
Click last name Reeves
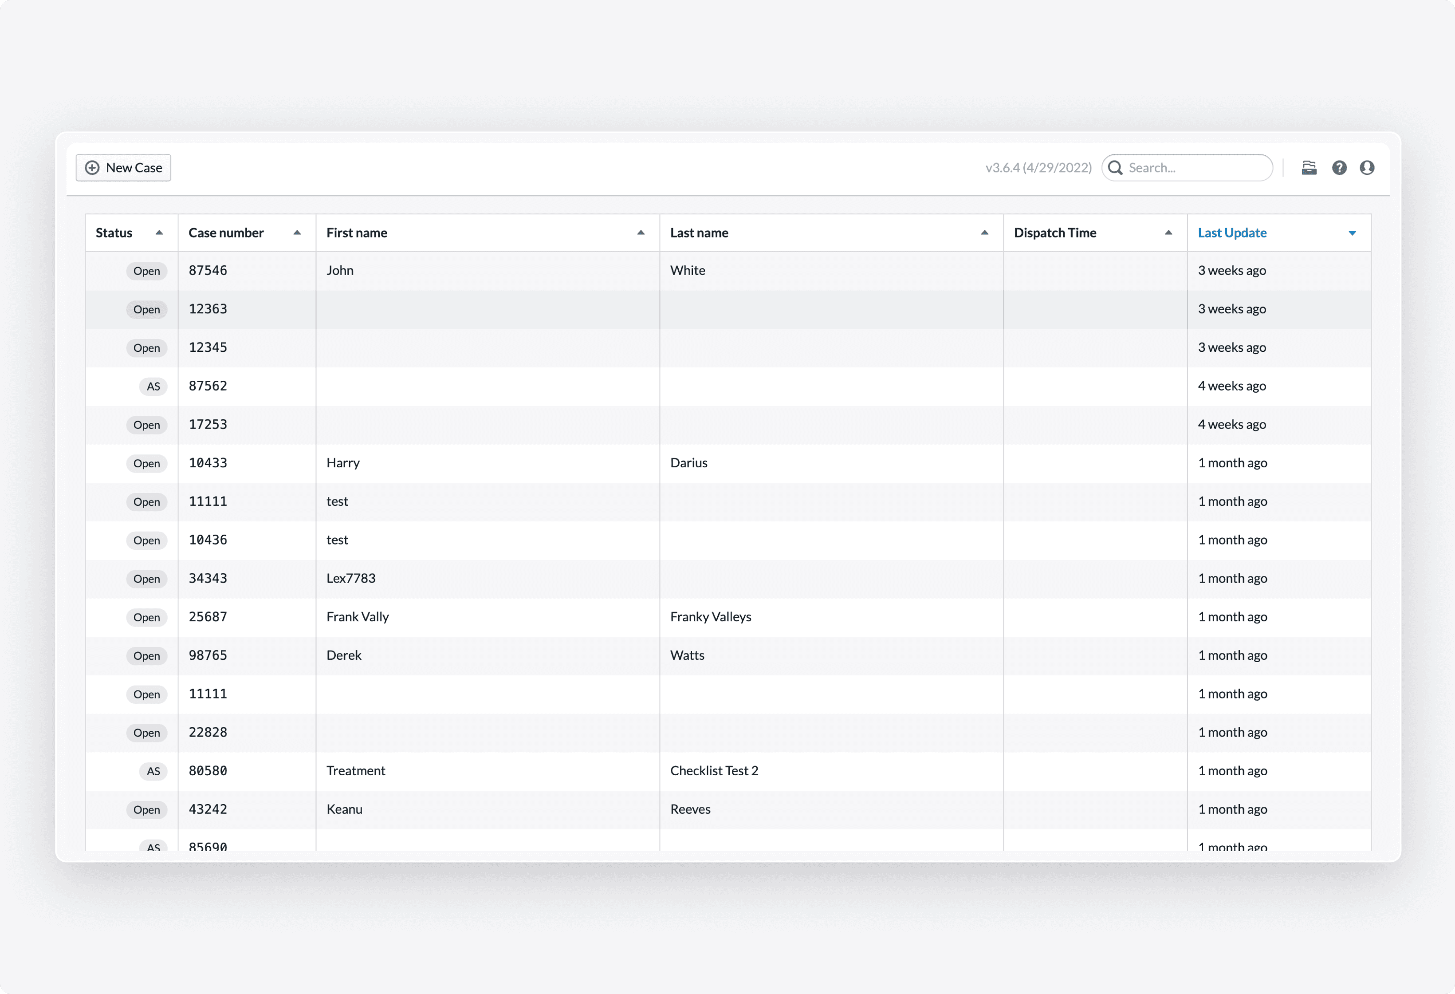pos(691,809)
